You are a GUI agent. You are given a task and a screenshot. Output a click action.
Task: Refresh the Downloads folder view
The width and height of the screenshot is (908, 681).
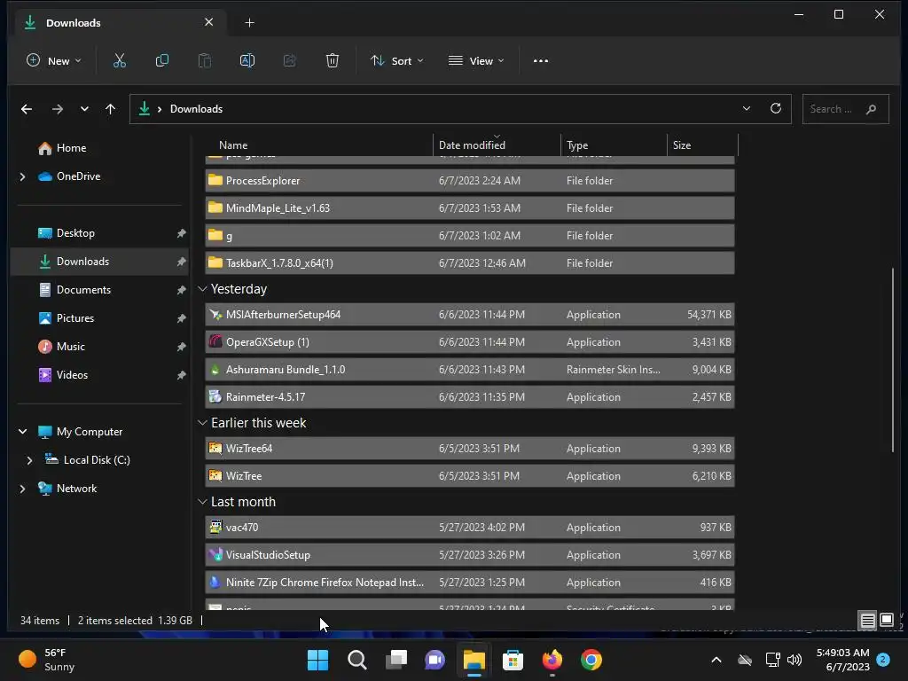[776, 108]
